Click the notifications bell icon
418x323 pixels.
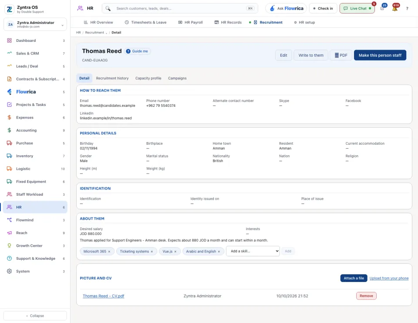click(x=395, y=9)
